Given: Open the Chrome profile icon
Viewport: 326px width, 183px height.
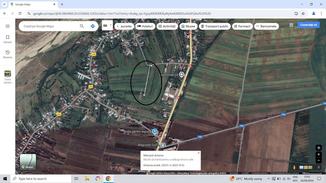Looking at the screenshot, I should [x=314, y=13].
